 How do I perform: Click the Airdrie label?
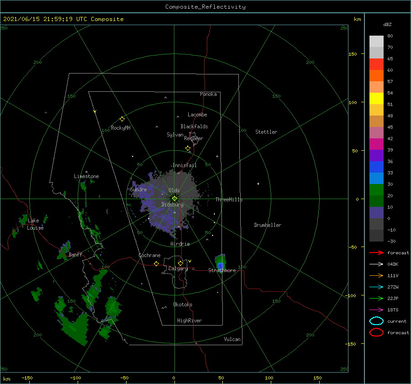click(x=180, y=244)
